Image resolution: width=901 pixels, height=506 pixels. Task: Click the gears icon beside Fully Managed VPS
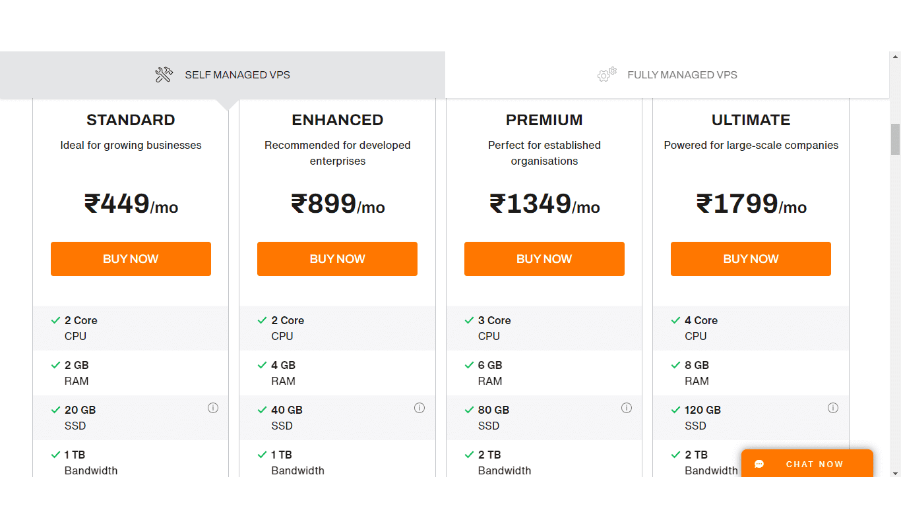click(x=607, y=74)
